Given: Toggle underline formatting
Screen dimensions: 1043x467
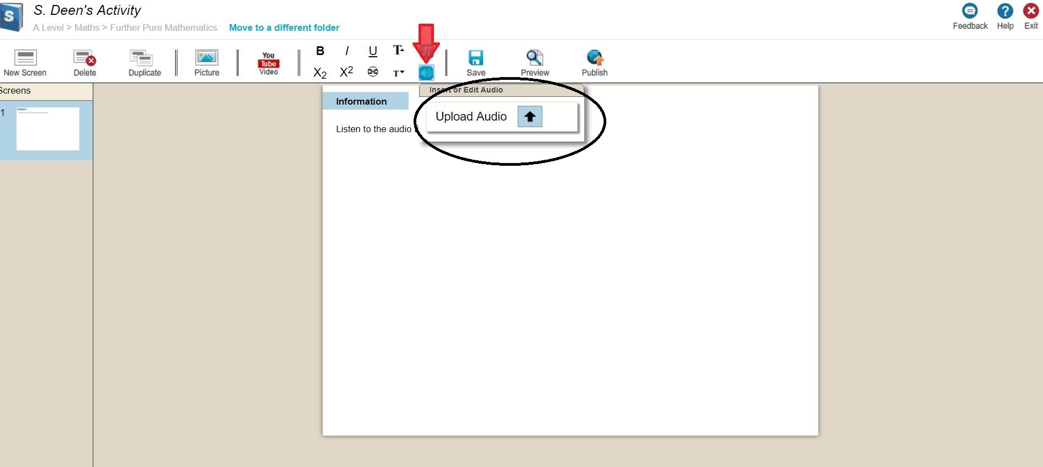Looking at the screenshot, I should 373,51.
